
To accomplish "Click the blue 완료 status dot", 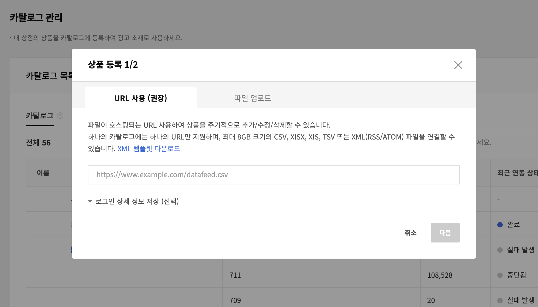I will tap(500, 225).
